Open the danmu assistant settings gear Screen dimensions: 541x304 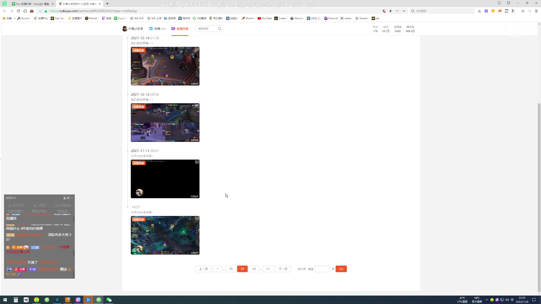coord(68,198)
